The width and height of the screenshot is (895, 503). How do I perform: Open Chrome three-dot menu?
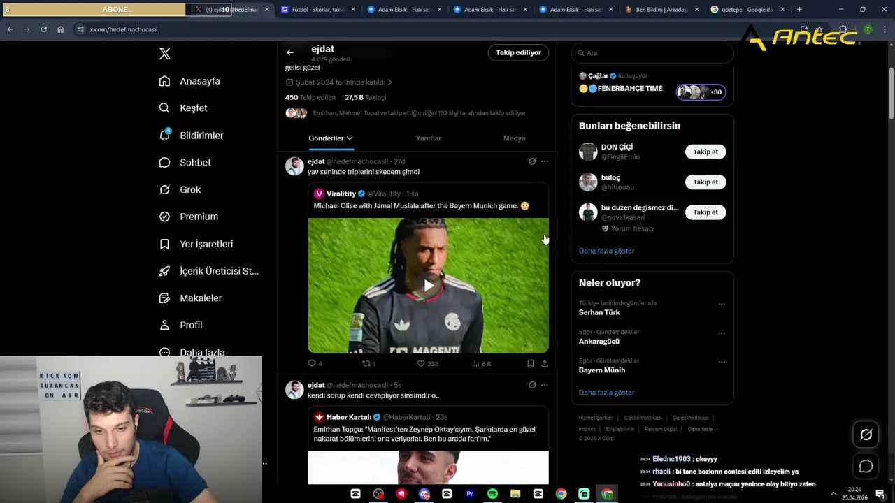click(x=884, y=29)
